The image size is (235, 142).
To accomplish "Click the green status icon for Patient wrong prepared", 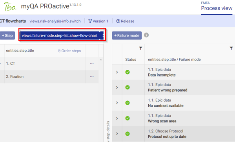I will click(x=128, y=87).
